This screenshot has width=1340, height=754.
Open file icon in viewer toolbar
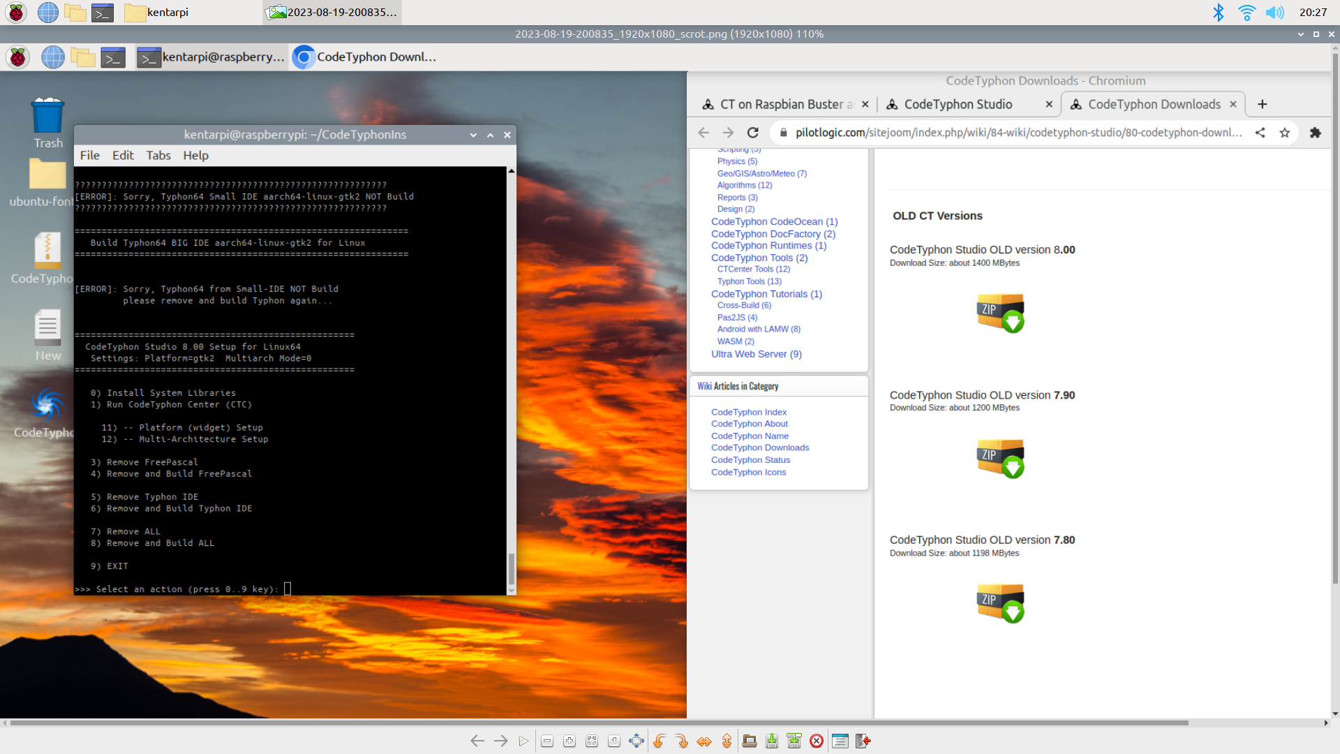[x=750, y=741]
